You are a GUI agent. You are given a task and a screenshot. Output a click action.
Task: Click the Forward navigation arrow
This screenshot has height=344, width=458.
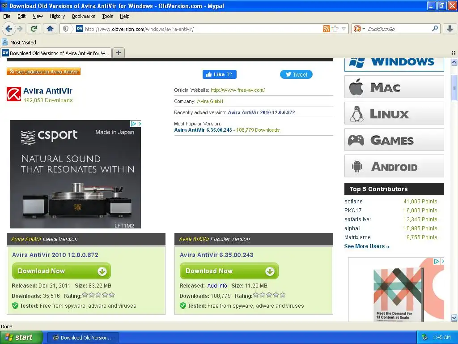(x=20, y=29)
